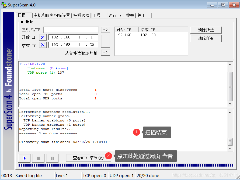Viewport: 240px width, 180px height.
Task: Click the 开始 IP address field
Action: click(x=73, y=37)
